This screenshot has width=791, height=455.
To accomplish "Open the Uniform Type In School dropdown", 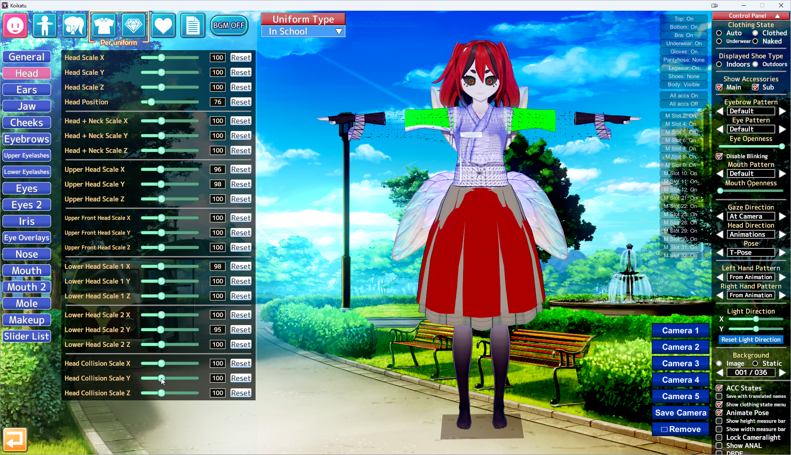I will 303,32.
